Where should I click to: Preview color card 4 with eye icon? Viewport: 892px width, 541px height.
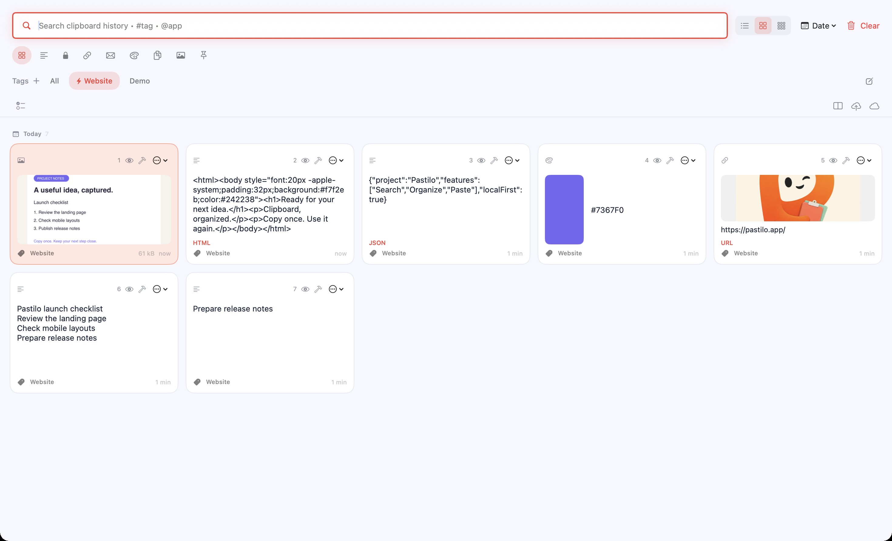[x=657, y=160]
